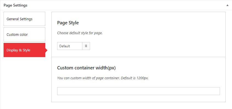Click the Page Settings panel title
Screen dimensions: 232x109
coord(15,5)
